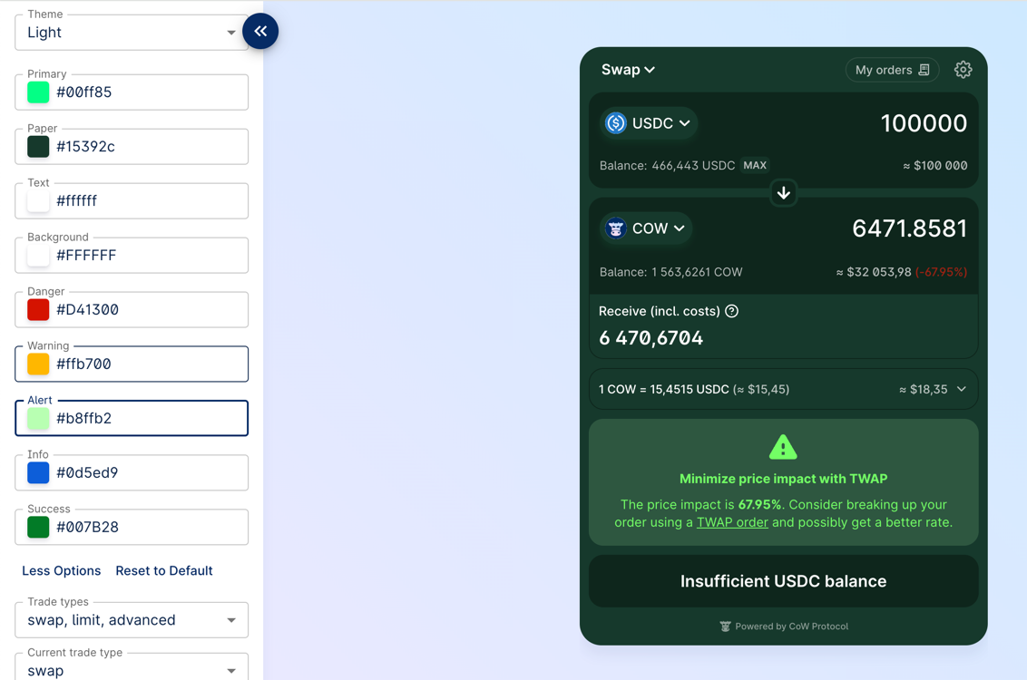
Task: Open the Trade types dropdown
Action: click(x=131, y=619)
